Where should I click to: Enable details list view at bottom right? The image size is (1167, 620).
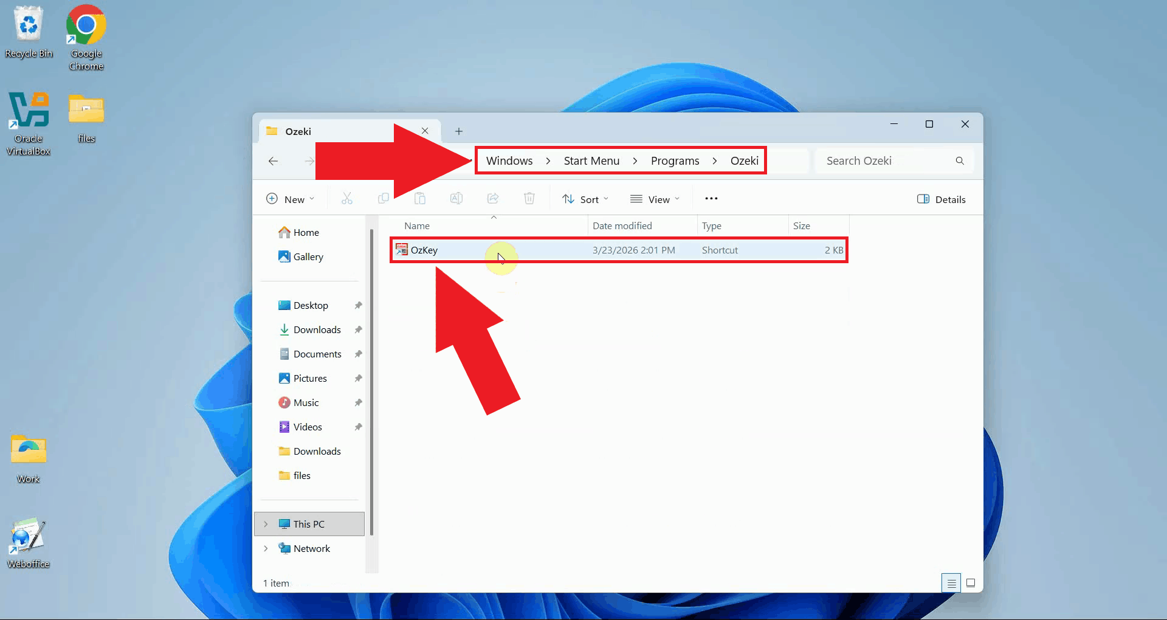pyautogui.click(x=951, y=582)
